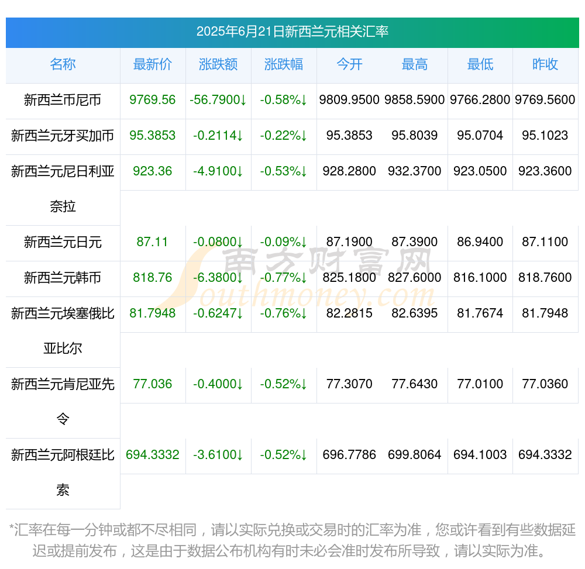The width and height of the screenshot is (585, 569).
Task: Click the high value 932.3700
Action: 415,171
